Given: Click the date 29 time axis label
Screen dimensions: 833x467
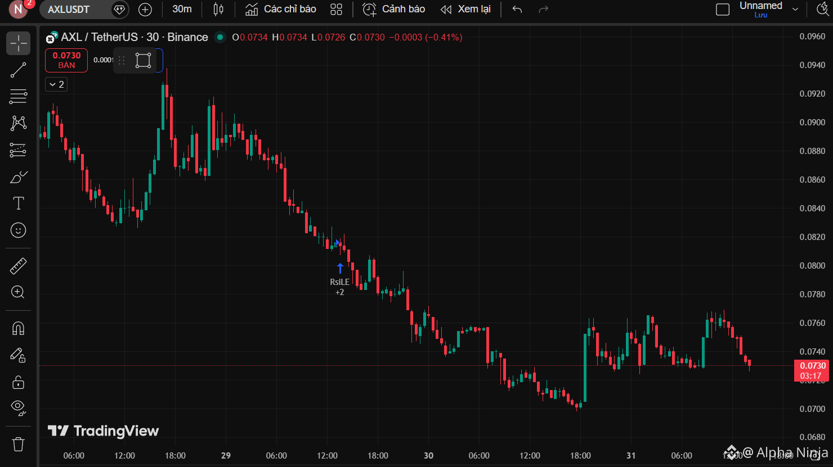Looking at the screenshot, I should coord(226,456).
